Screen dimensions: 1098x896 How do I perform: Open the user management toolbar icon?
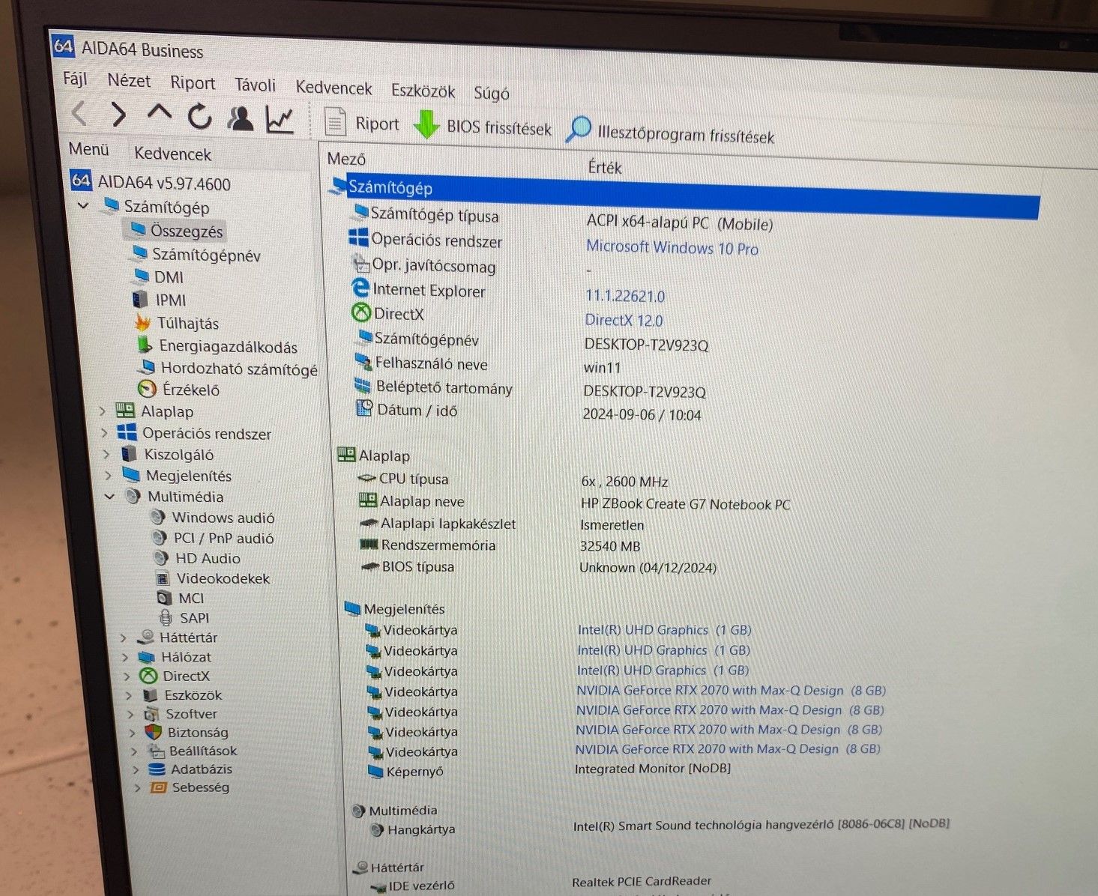click(x=241, y=118)
